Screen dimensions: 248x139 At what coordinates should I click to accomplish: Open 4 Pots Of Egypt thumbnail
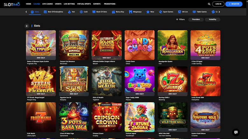point(205,45)
